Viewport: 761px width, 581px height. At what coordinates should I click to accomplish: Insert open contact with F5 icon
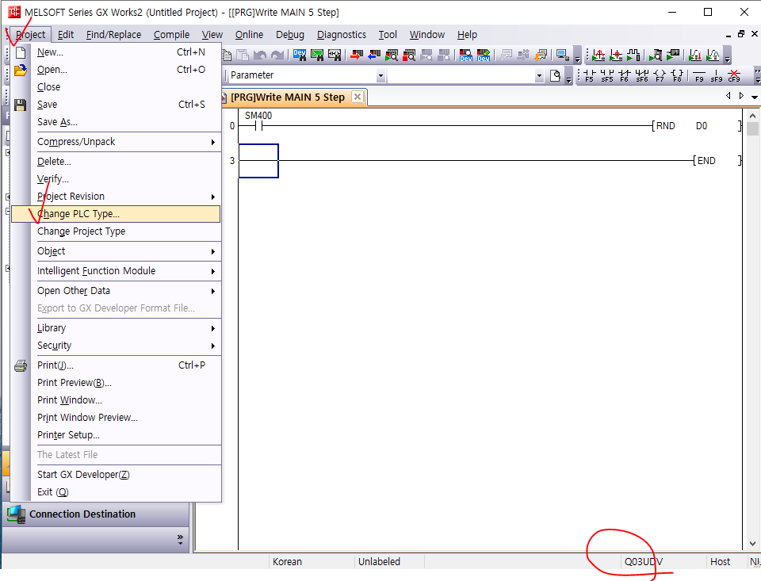coord(589,75)
